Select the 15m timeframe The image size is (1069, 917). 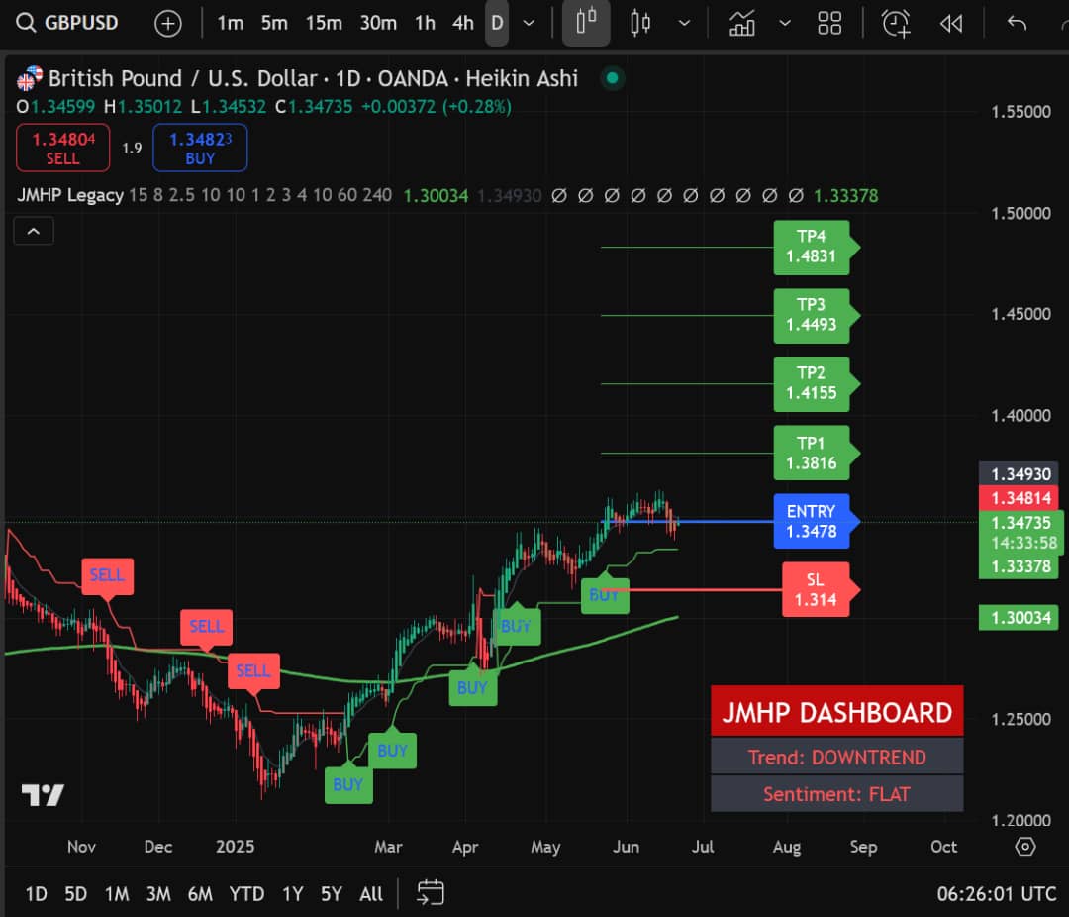click(323, 23)
